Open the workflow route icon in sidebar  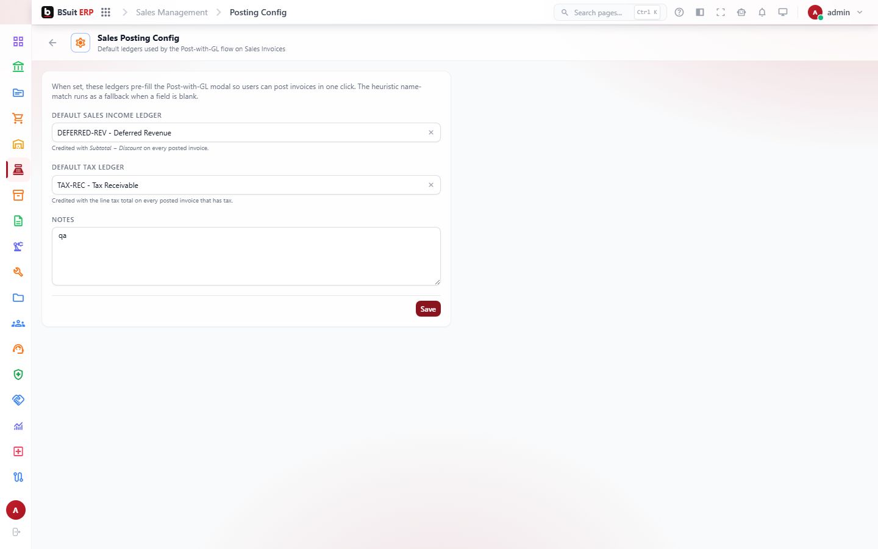click(x=18, y=477)
